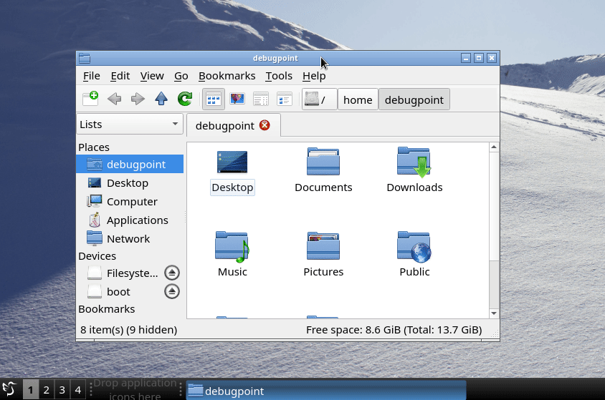Open the Lists side pane dropdown
The height and width of the screenshot is (400, 605).
point(130,125)
